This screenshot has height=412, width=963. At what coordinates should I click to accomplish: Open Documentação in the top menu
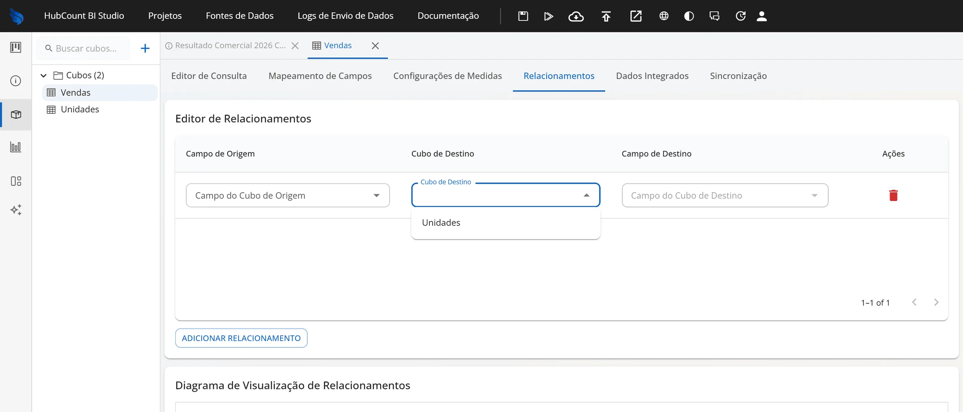[x=448, y=16]
